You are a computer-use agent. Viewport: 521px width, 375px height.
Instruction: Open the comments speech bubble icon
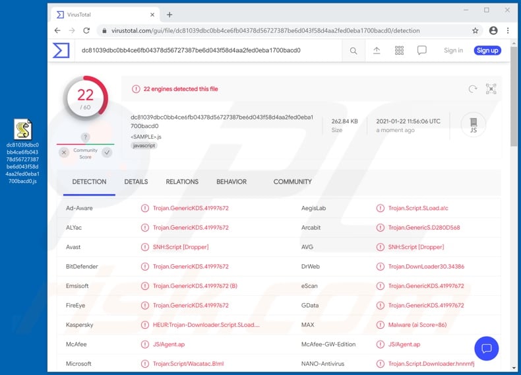click(421, 50)
